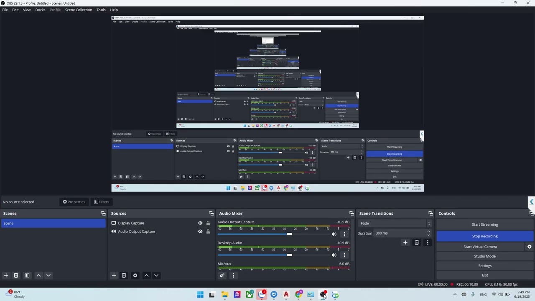Select the Scene item in Scenes list

coord(53,223)
